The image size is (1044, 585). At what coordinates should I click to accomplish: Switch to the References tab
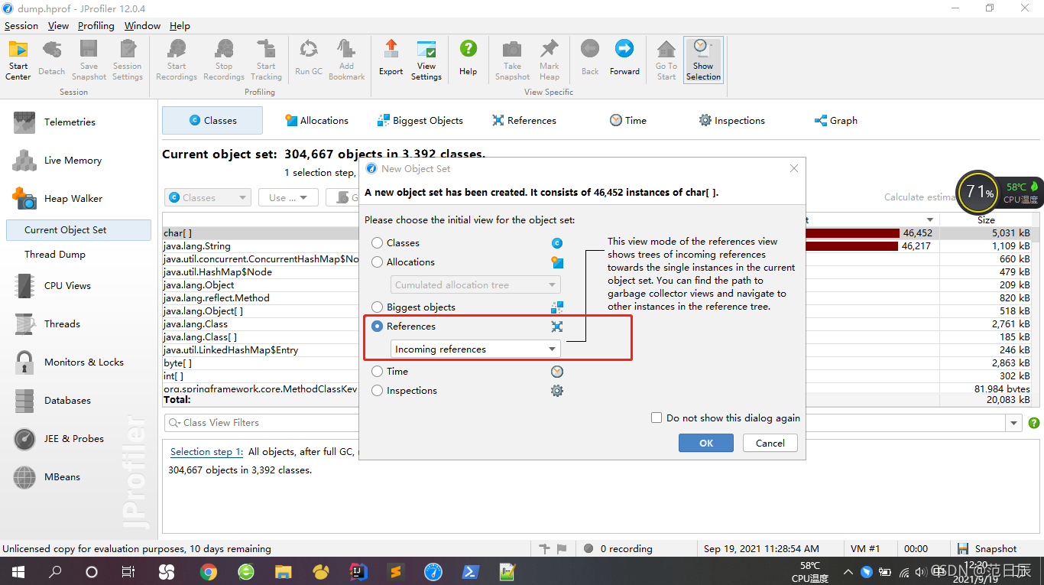click(524, 120)
